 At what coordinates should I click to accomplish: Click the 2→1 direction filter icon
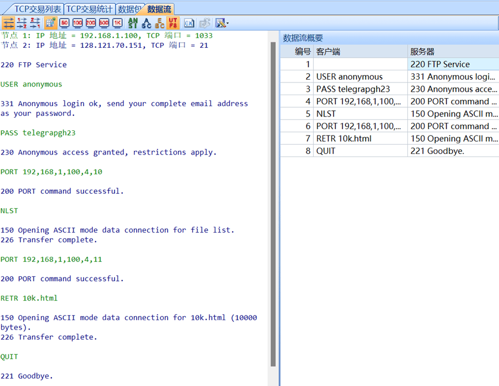(35, 23)
